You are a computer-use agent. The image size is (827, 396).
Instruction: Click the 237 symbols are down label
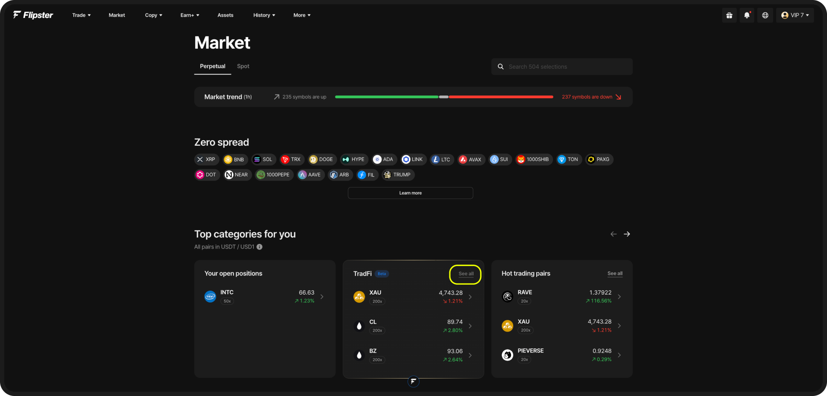tap(587, 97)
